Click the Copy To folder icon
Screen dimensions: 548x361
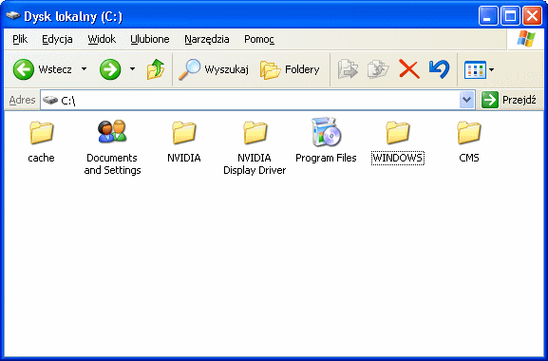click(x=378, y=69)
